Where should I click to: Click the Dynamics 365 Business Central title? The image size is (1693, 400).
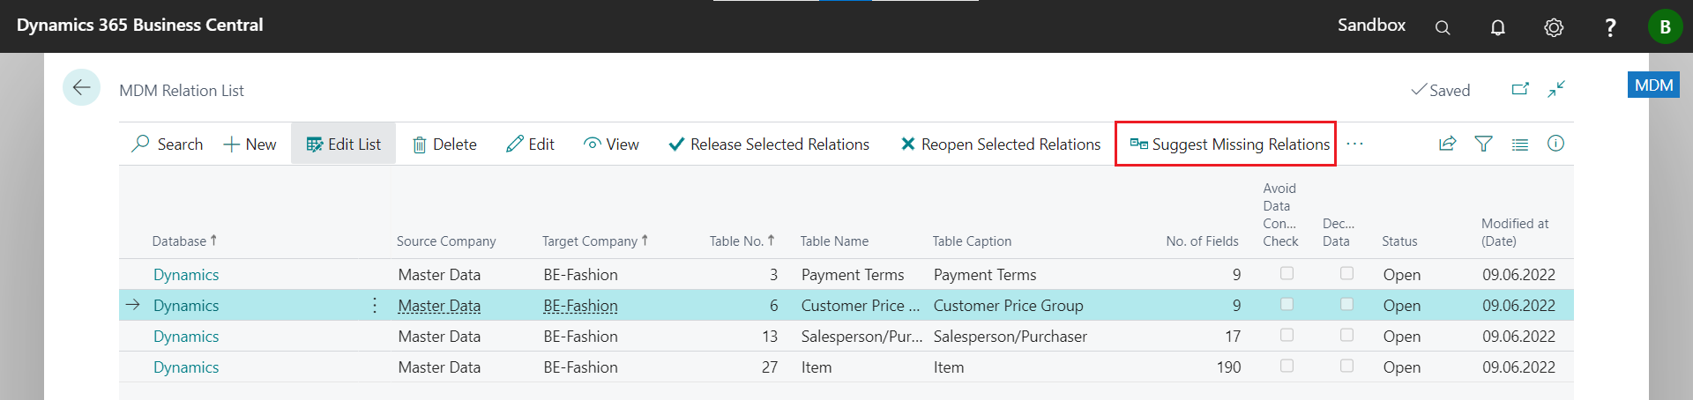click(x=139, y=25)
